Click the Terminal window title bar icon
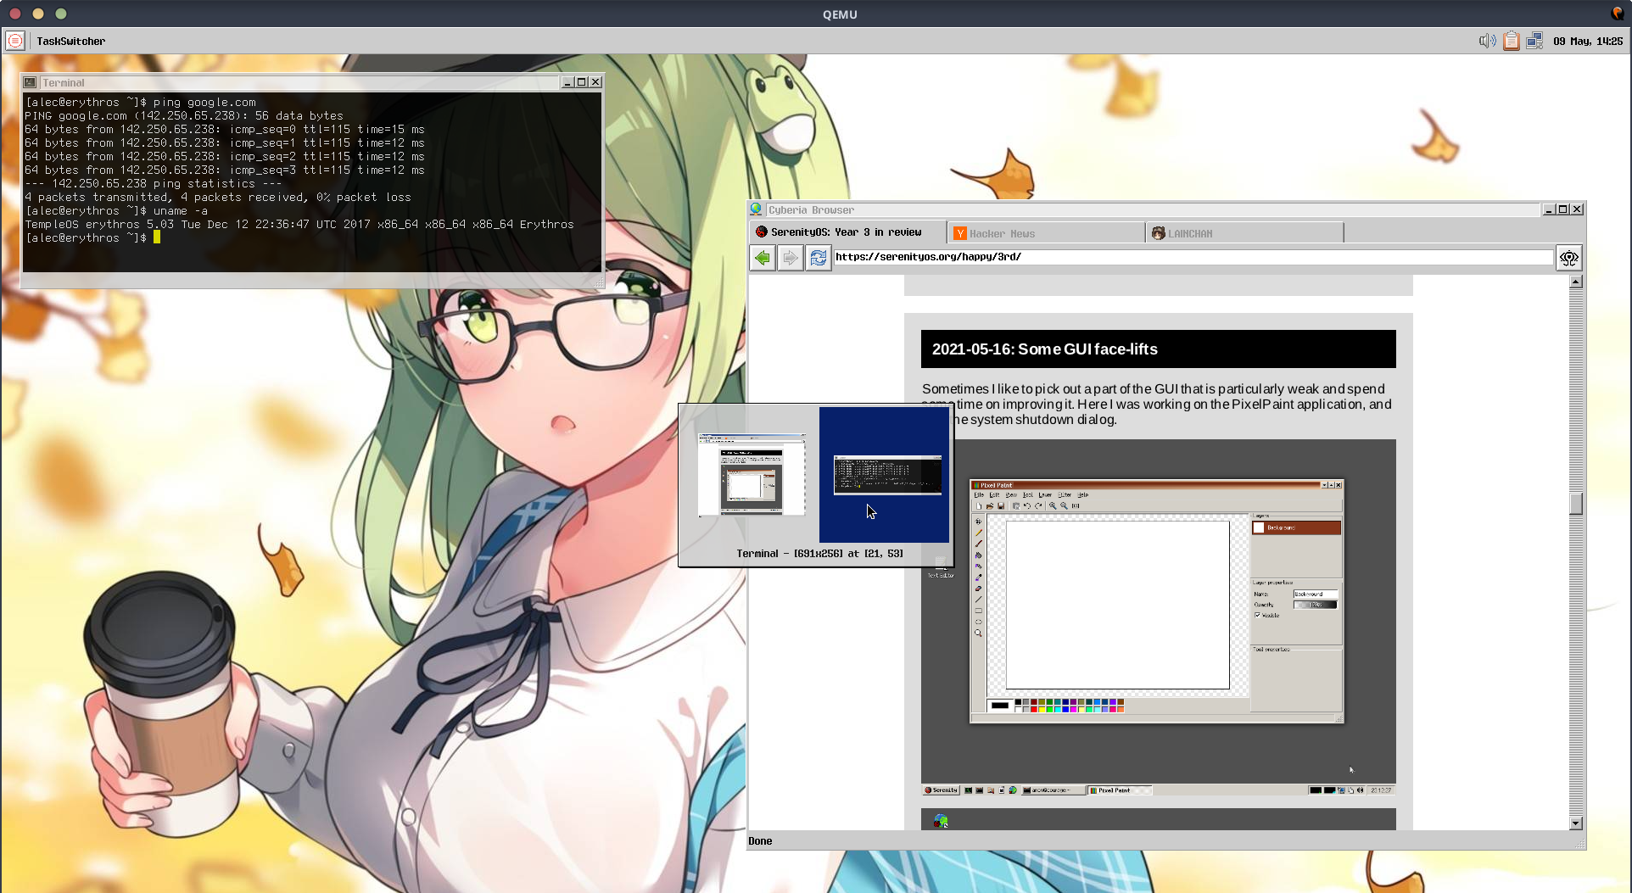 (x=31, y=82)
